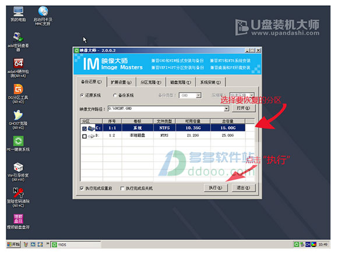Open the 登陆密码清除 desktop icon
The image size is (338, 256).
click(18, 198)
